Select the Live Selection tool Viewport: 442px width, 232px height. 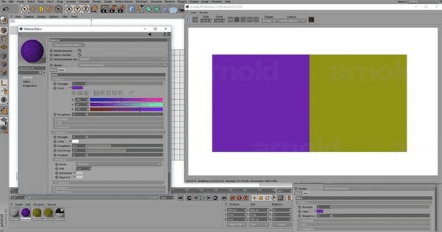click(24, 9)
